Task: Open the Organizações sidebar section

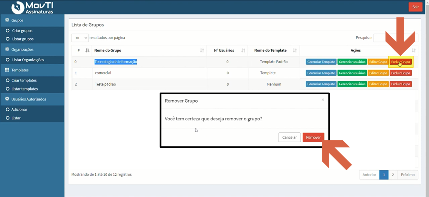Action: coord(32,50)
